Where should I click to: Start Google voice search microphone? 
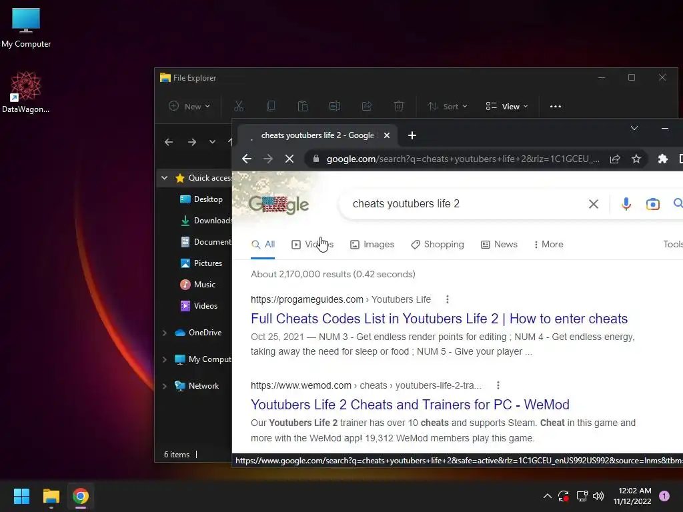pos(626,204)
